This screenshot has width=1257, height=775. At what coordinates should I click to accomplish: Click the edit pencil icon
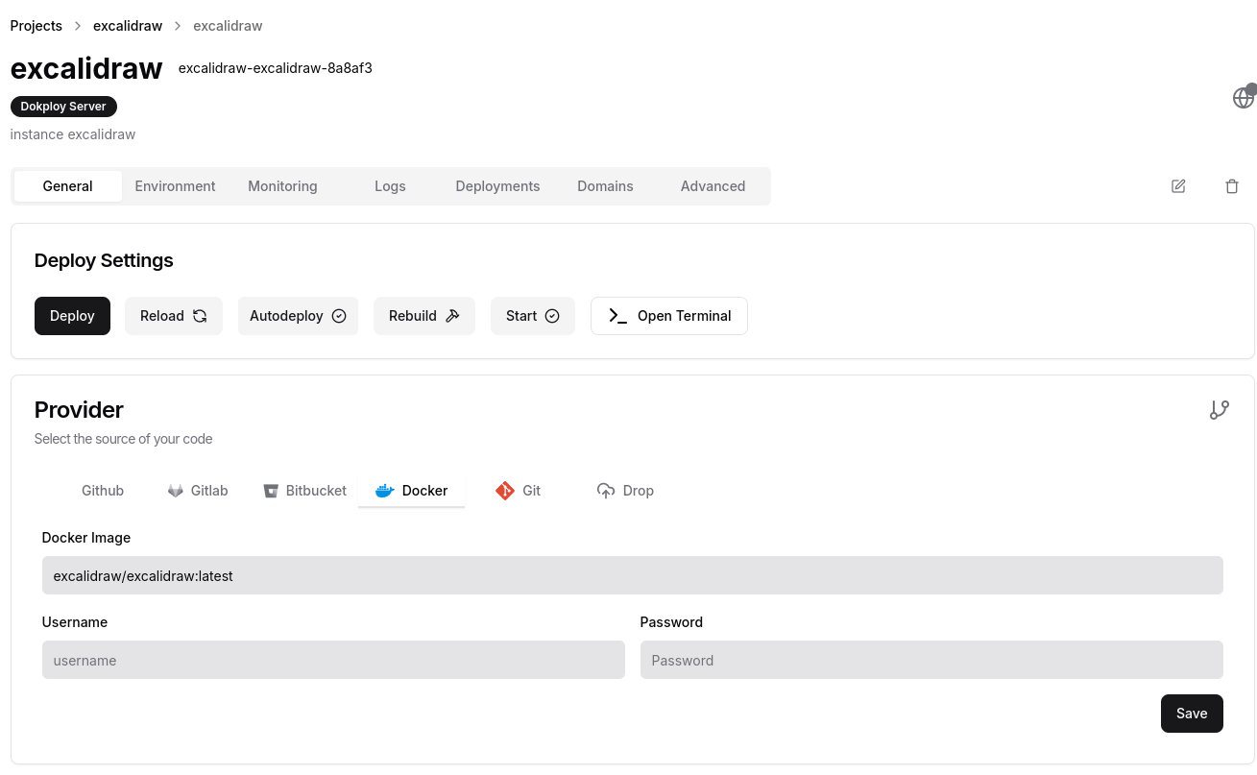[x=1178, y=186]
